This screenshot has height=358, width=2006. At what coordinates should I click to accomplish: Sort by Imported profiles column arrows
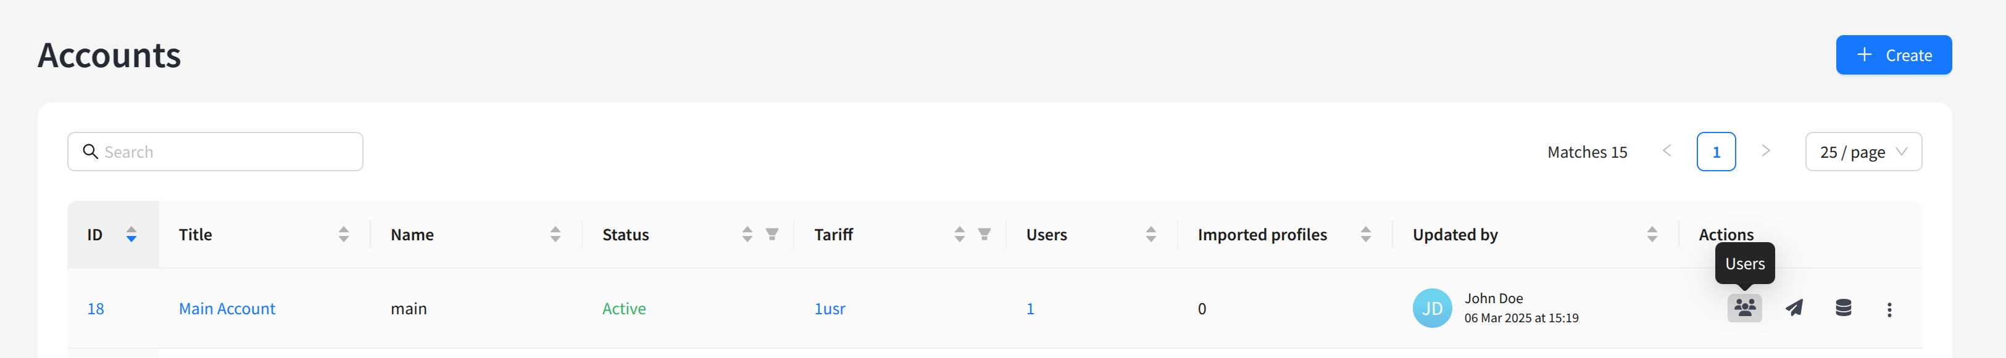1366,235
